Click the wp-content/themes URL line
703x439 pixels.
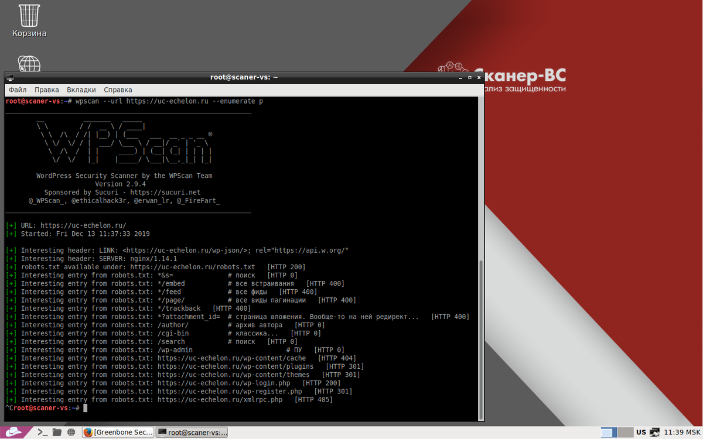point(183,375)
